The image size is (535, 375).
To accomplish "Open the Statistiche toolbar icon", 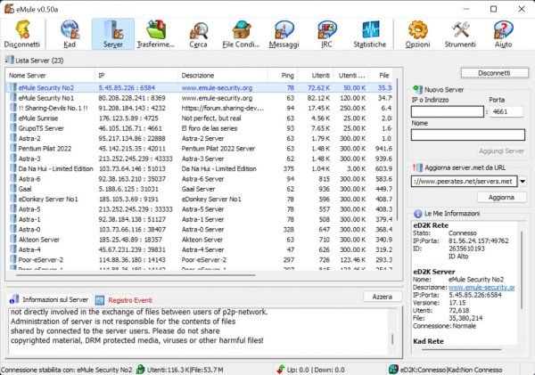I will (x=369, y=34).
